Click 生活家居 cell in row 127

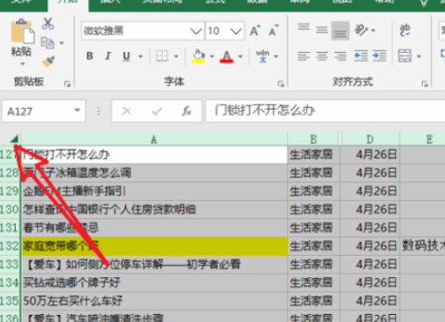tap(313, 155)
